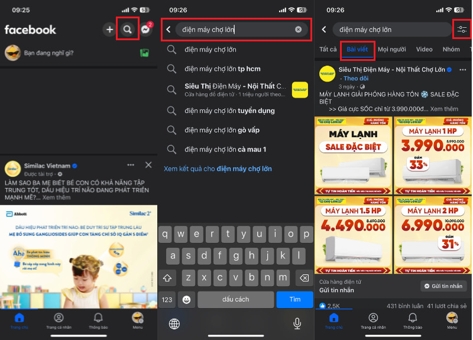Image resolution: width=473 pixels, height=340 pixels.
Task: Open the 'MÁY LẠNH 1 HP 3.990.000' image
Action: click(x=432, y=156)
